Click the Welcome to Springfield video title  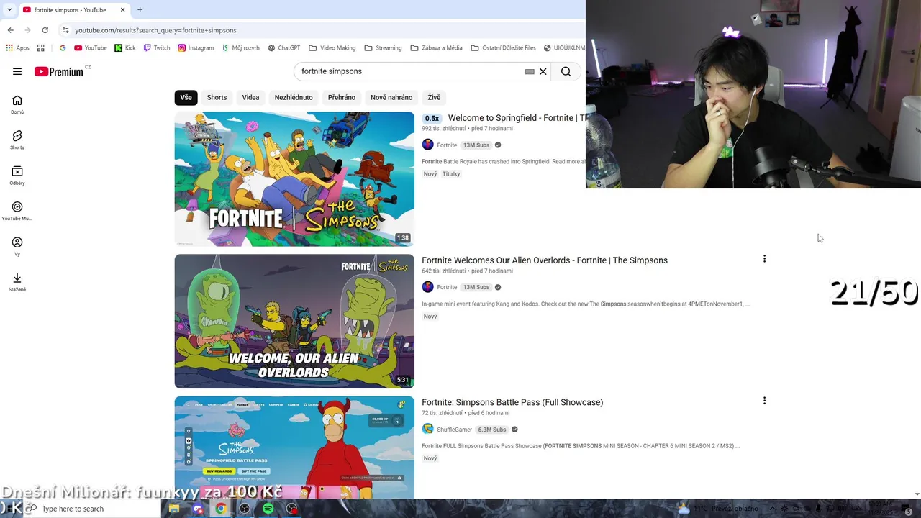pyautogui.click(x=517, y=118)
